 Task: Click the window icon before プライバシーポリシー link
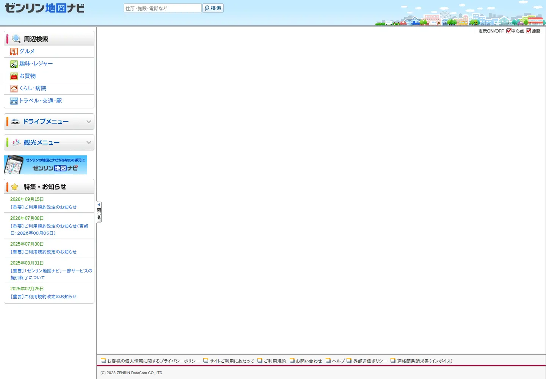pyautogui.click(x=103, y=360)
